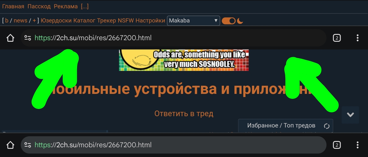Open the Makaba theme dropdown
The image size is (368, 157).
(x=193, y=21)
